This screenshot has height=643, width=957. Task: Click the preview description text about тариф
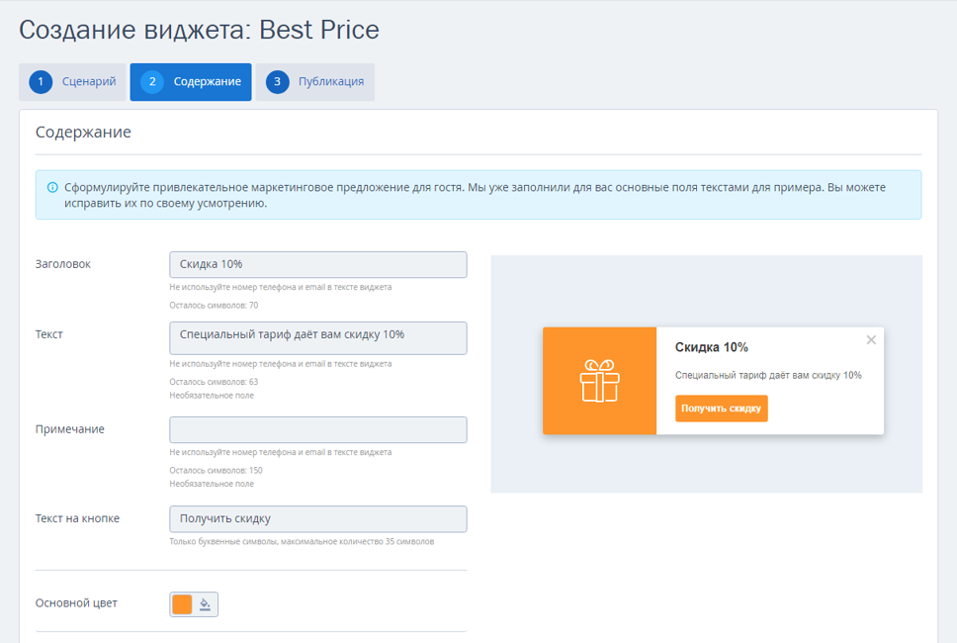tap(768, 375)
